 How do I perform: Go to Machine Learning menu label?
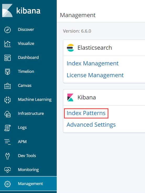tap(35, 99)
